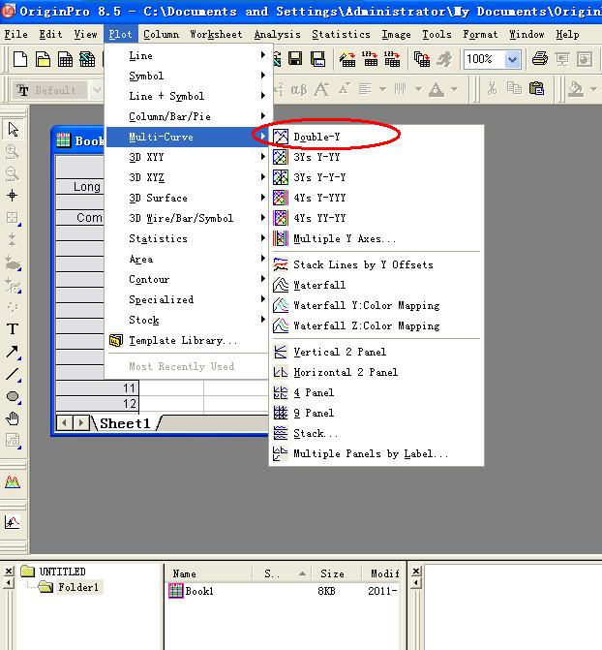
Task: Click the New Workbook toolbar icon
Action: click(65, 59)
